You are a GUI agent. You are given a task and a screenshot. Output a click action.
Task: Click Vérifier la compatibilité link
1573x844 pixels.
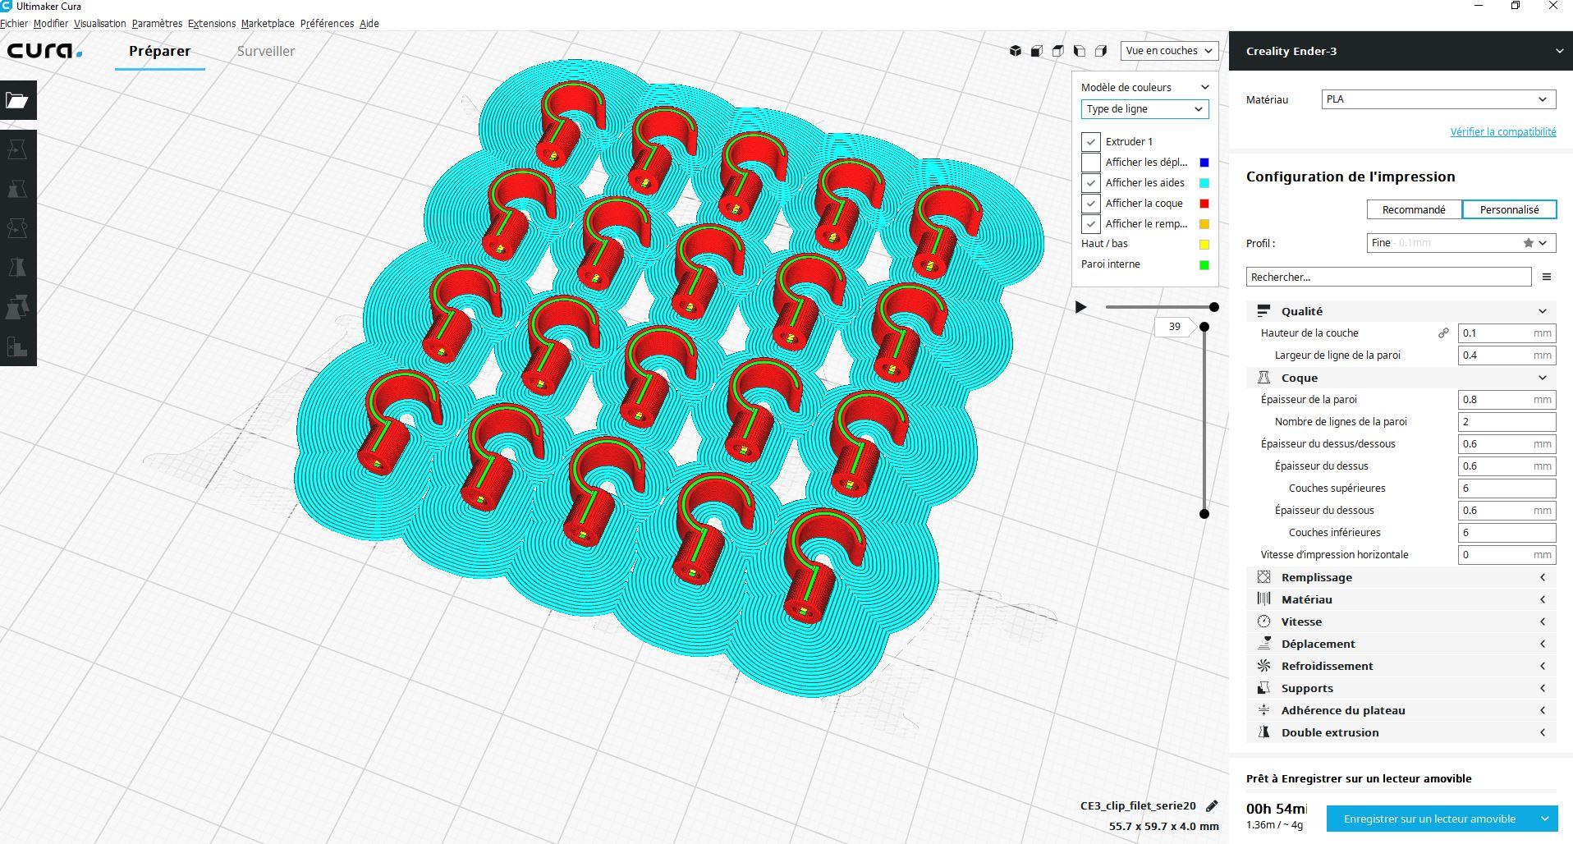click(x=1503, y=131)
